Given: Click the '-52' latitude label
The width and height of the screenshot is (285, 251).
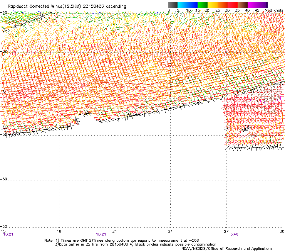Looking at the screenshot, I should coord(3,51).
